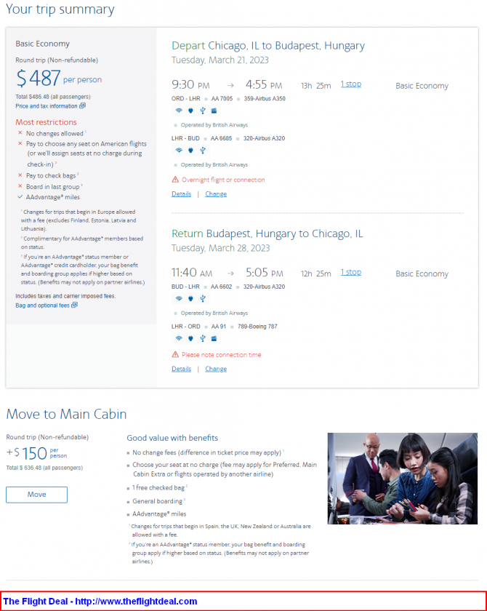This screenshot has width=487, height=611.
Task: Click the USB icon for BUD - LHR flight
Action: pos(202,298)
